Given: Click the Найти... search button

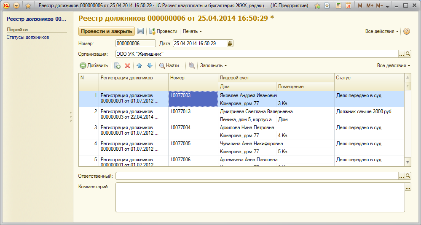Looking at the screenshot, I should coord(171,65).
